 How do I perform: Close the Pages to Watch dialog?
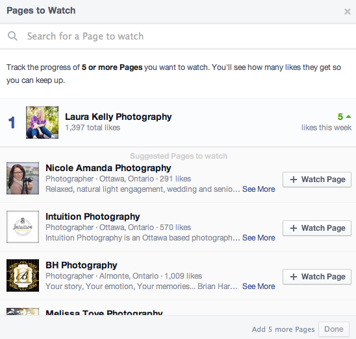click(x=348, y=12)
